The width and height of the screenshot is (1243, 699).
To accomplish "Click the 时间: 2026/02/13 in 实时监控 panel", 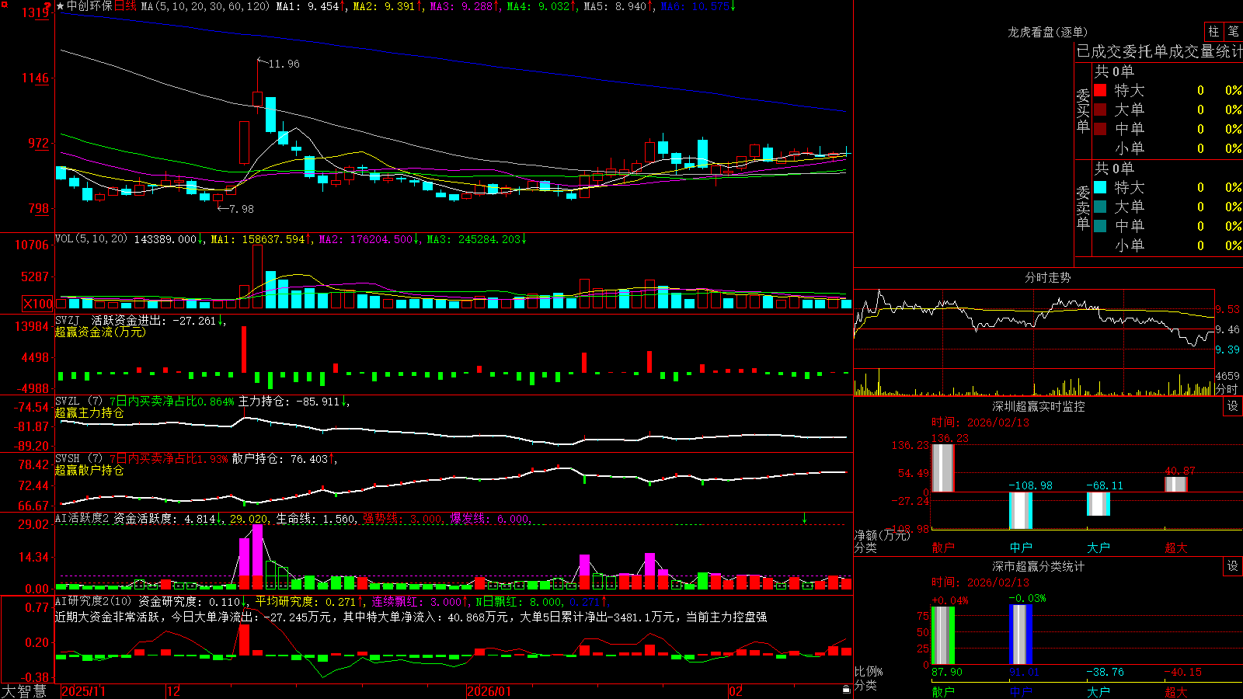I will [980, 423].
